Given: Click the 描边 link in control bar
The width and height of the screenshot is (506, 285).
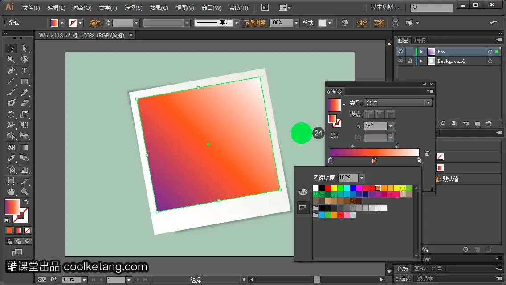Looking at the screenshot, I should click(x=95, y=23).
